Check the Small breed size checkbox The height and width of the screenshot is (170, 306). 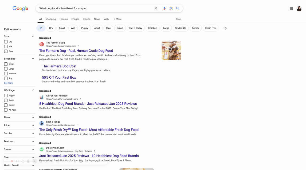[6, 64]
